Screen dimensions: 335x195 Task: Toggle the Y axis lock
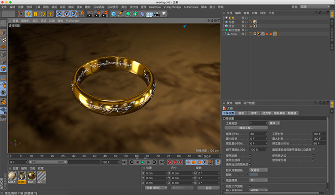(x=67, y=14)
